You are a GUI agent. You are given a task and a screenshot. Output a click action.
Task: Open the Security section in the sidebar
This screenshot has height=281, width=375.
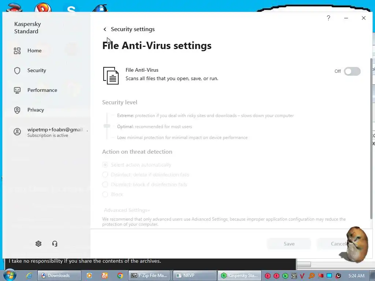[37, 71]
